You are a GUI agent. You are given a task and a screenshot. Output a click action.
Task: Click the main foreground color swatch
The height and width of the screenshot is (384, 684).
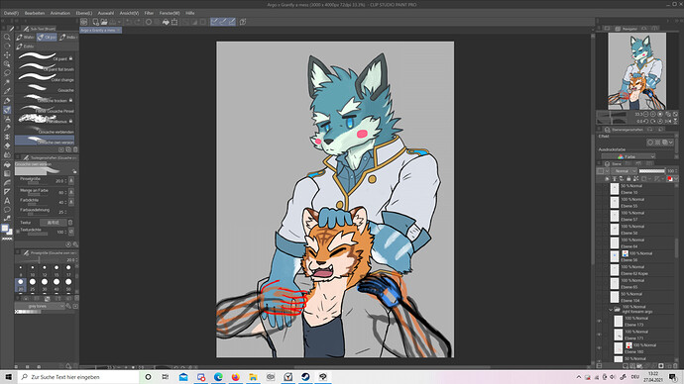tap(5, 229)
